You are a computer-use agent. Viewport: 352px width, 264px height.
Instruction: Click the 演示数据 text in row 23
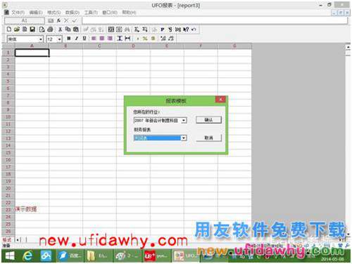(x=26, y=209)
